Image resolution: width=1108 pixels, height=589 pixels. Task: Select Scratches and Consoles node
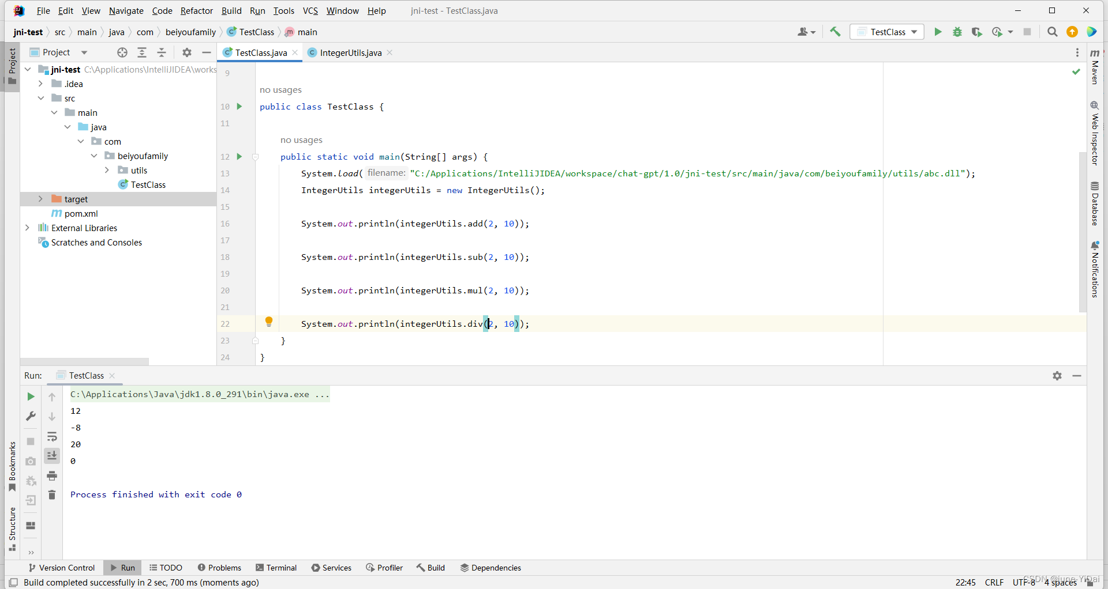(90, 242)
